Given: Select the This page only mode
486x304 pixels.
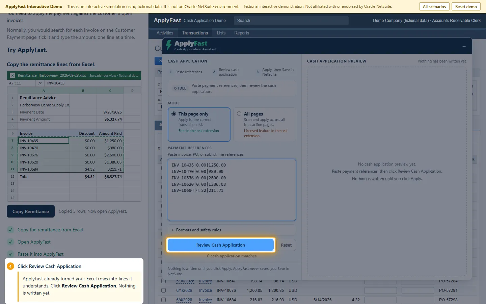Looking at the screenshot, I should point(199,125).
